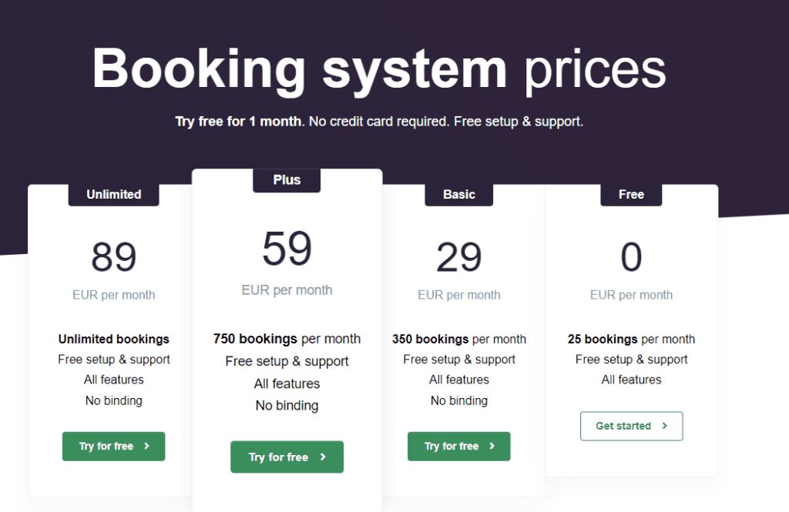Screen dimensions: 789x512
Task: Click 'Try free for 1 month' subtitle
Action: click(x=239, y=122)
